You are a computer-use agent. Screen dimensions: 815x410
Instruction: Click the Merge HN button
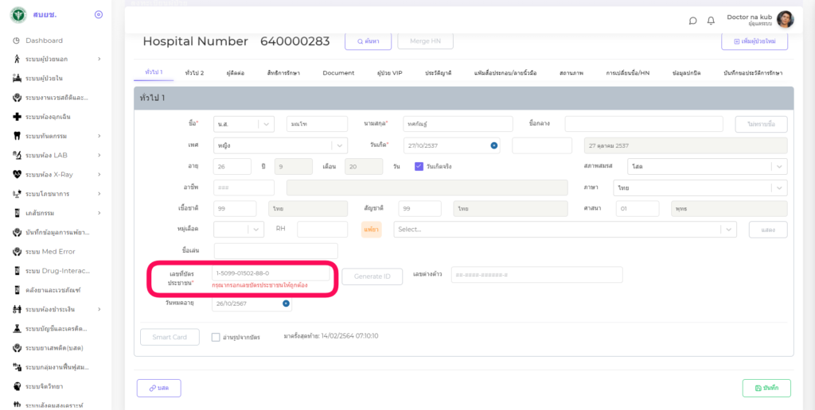430,41
